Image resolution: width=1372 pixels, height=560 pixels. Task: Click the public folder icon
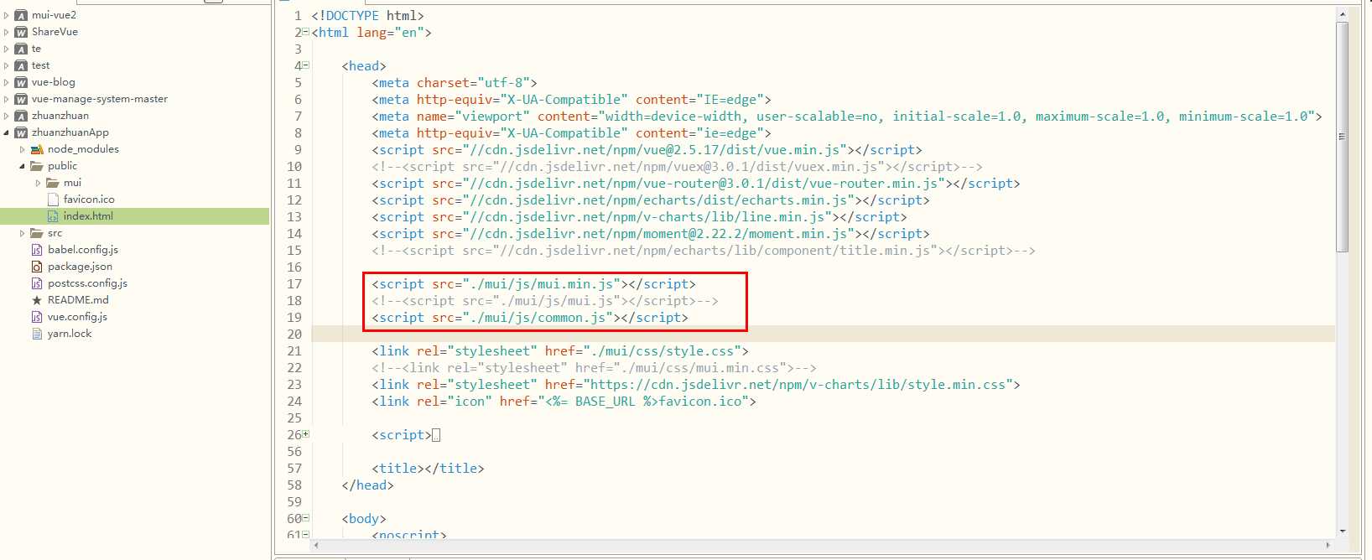click(37, 166)
